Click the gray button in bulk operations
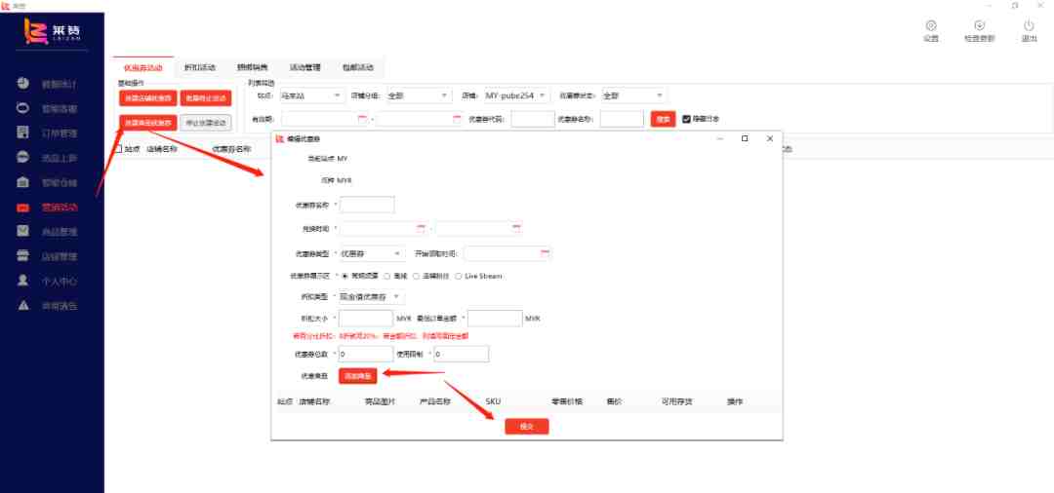 coord(206,123)
